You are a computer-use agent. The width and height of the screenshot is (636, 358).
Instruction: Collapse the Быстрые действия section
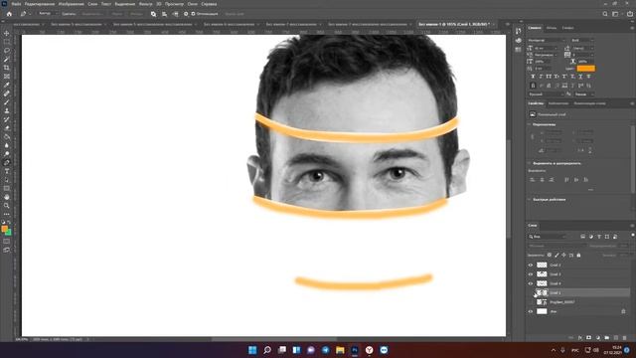[x=529, y=199]
